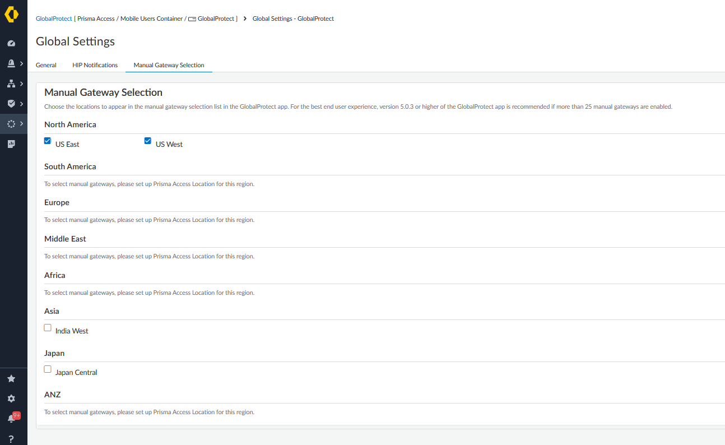Click the 'Global Settings' page title
Screen dimensions: 725x445
pyautogui.click(x=75, y=41)
